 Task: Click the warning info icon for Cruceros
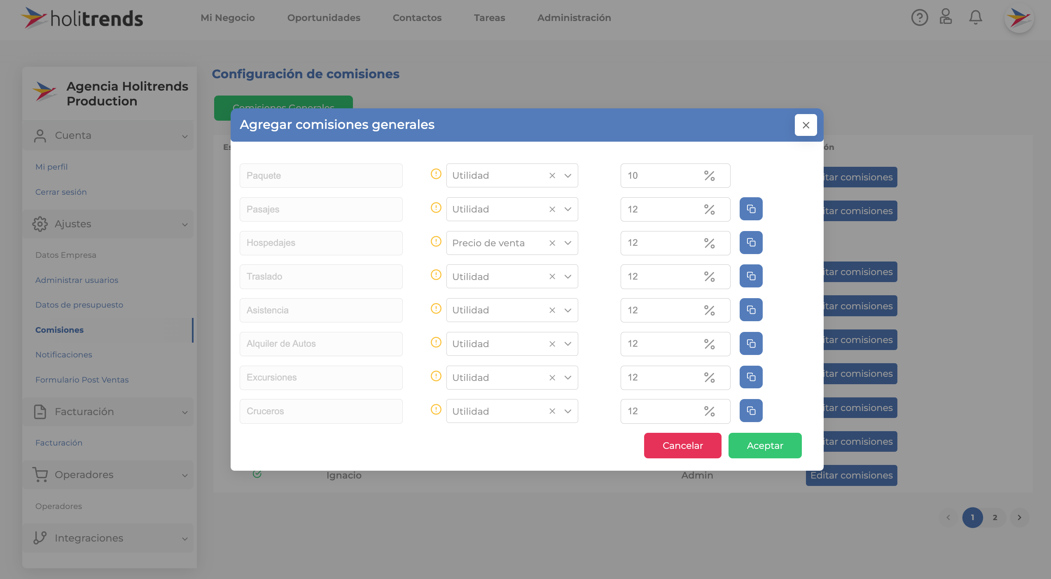click(436, 409)
